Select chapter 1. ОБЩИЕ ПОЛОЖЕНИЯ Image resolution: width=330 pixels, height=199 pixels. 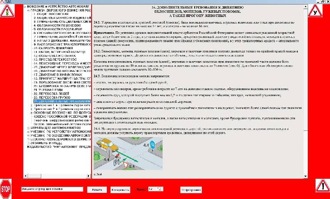click(x=51, y=14)
